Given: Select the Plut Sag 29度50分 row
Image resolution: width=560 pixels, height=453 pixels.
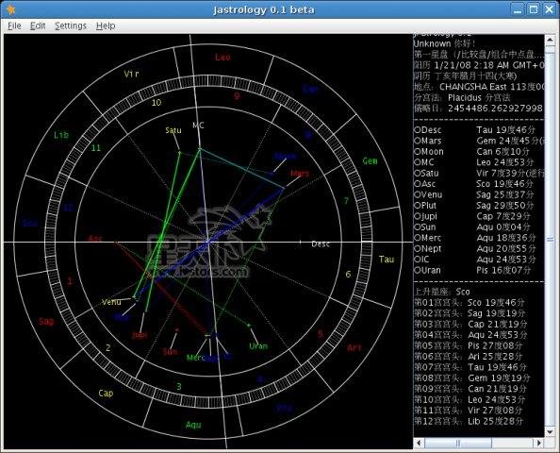Looking at the screenshot, I should pyautogui.click(x=473, y=206).
